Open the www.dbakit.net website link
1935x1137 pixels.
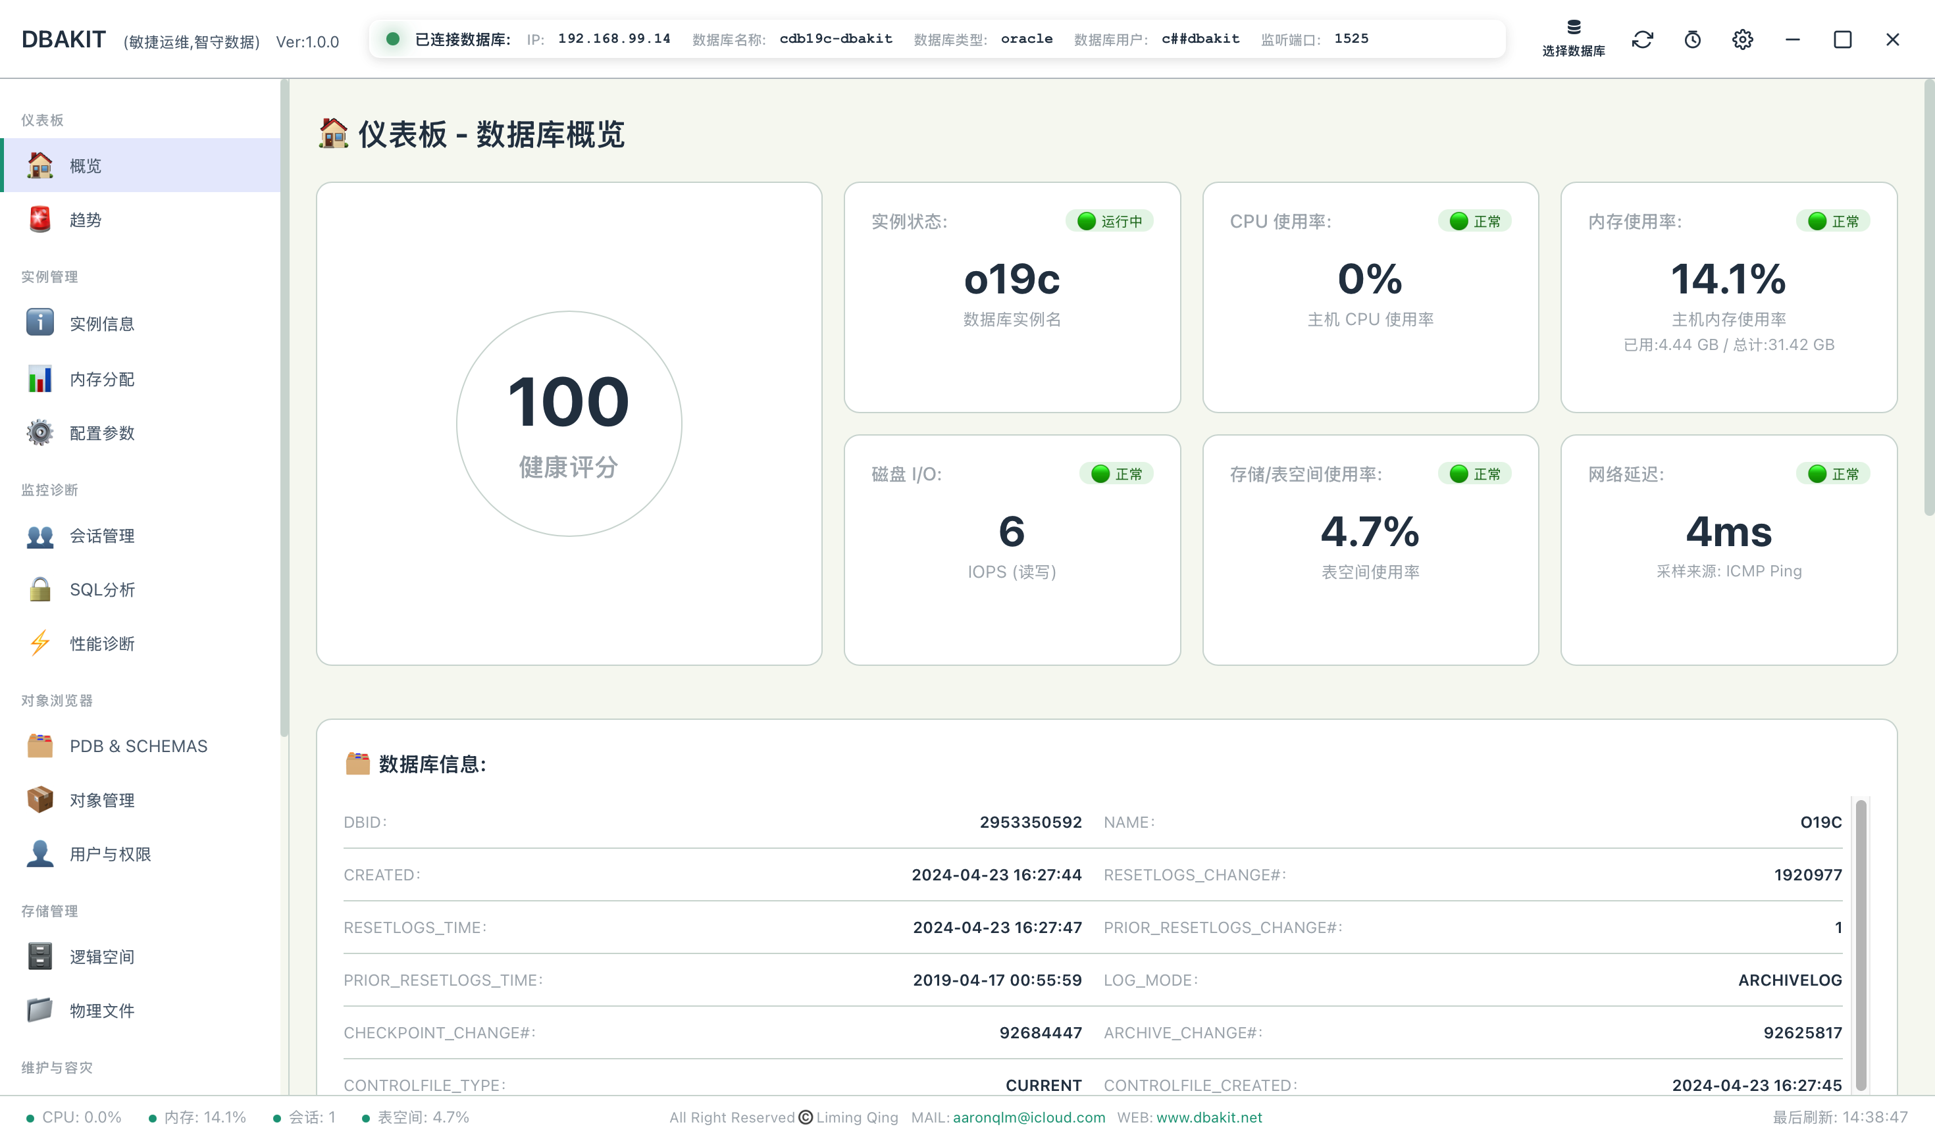click(x=1210, y=1117)
